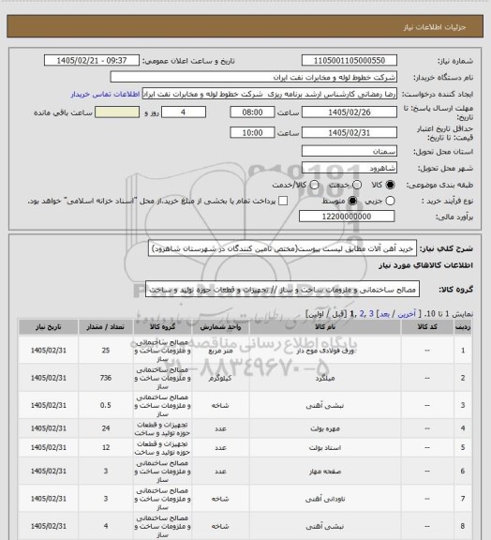Viewport: 491px width, 540px height.
Task: Tick the اسناد خزانه اسلامی payment checkbox
Action: click(x=283, y=201)
